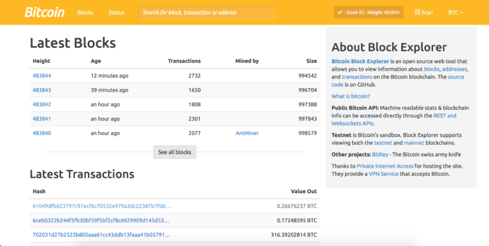Click the 1650 transactions cell
Viewport: 489px width, 246px height.
pyautogui.click(x=195, y=90)
